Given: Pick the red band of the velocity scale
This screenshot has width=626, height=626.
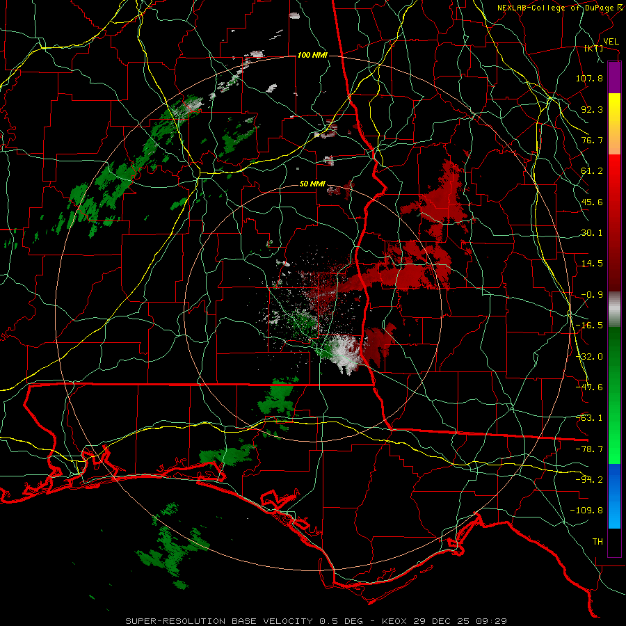Looking at the screenshot, I should click(614, 223).
